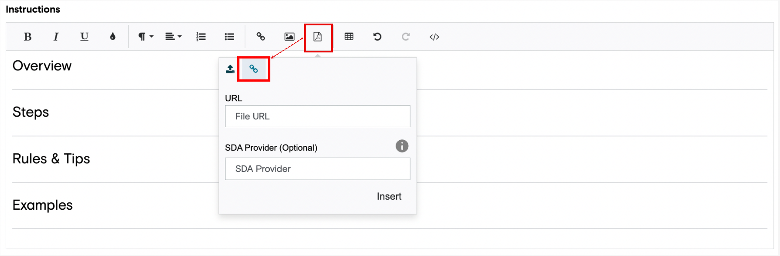Image resolution: width=780 pixels, height=256 pixels.
Task: Insert a table into the editor
Action: click(x=349, y=37)
